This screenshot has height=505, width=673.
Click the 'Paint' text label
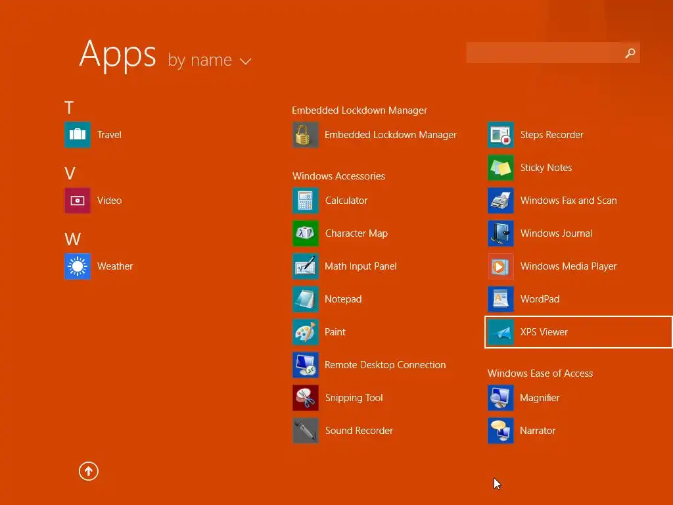(x=335, y=332)
